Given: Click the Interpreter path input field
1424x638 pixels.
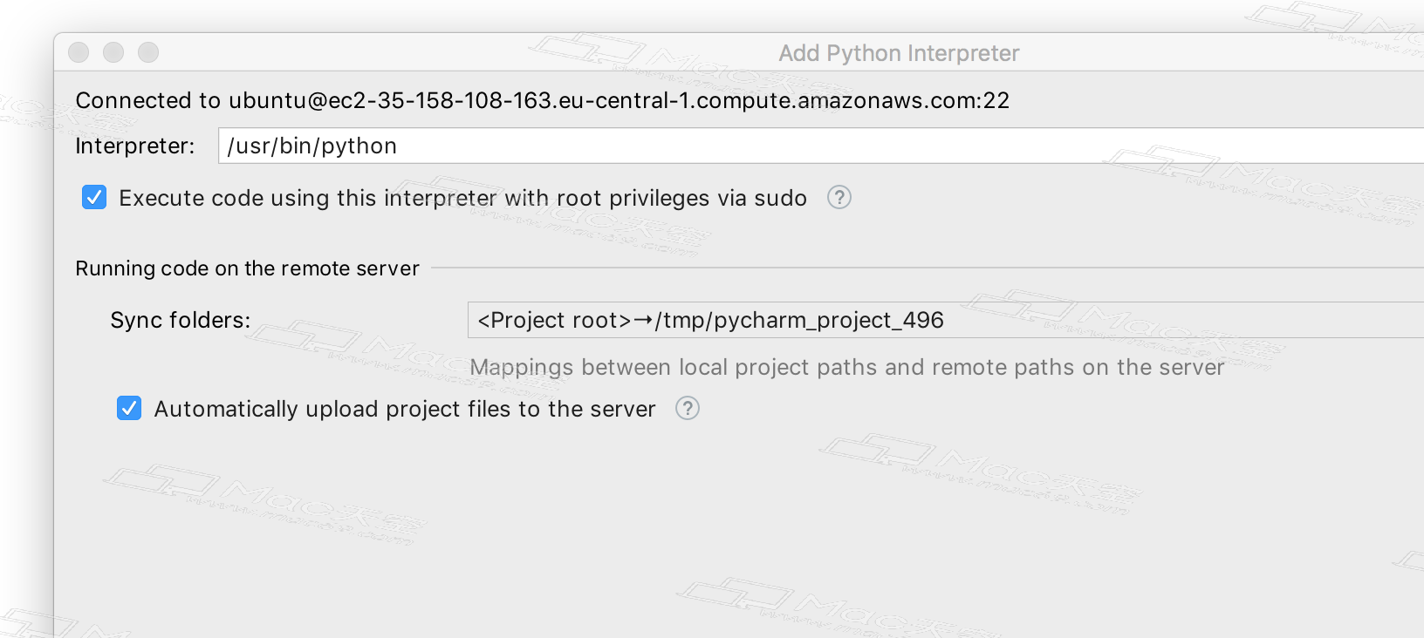Looking at the screenshot, I should pyautogui.click(x=820, y=146).
